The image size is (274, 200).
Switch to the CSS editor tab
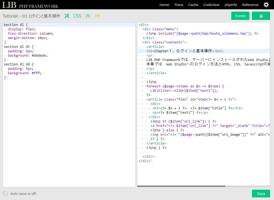click(x=77, y=16)
